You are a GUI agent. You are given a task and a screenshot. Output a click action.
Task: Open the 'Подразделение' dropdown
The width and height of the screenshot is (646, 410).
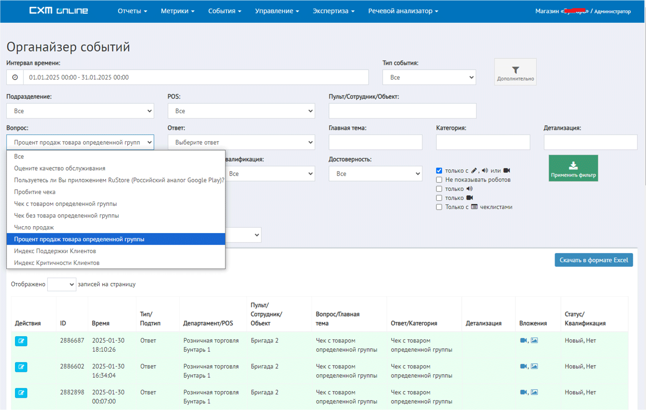click(80, 111)
